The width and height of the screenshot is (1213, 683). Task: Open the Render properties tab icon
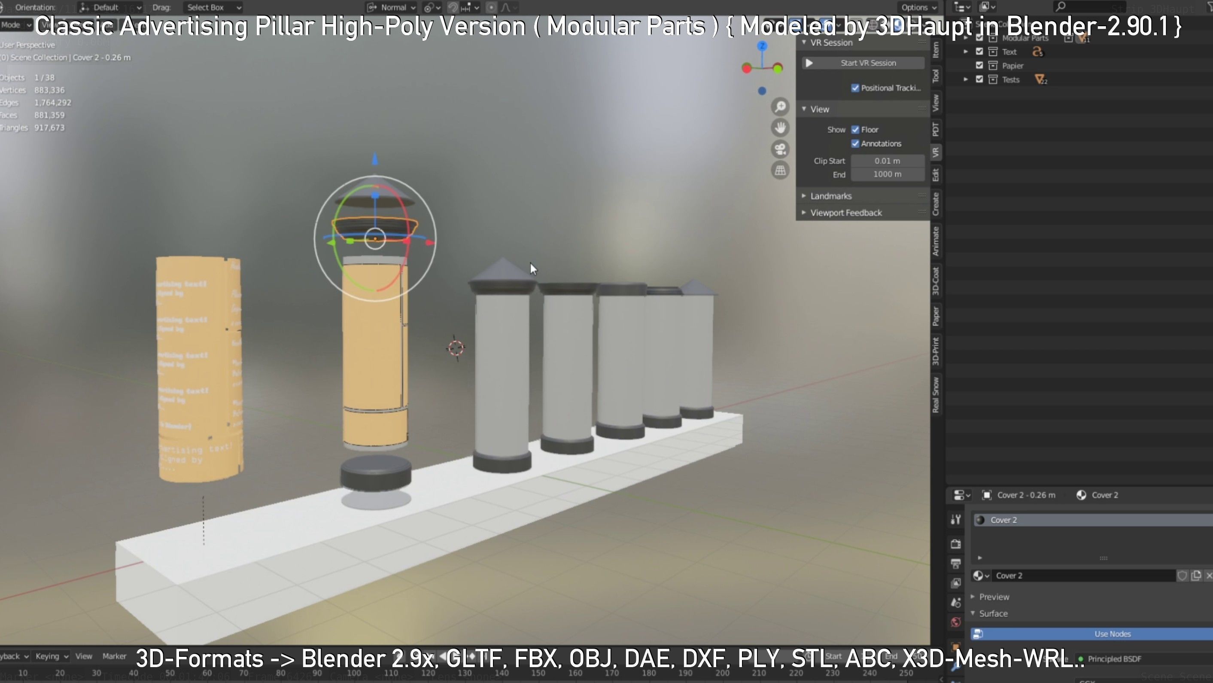(955, 544)
